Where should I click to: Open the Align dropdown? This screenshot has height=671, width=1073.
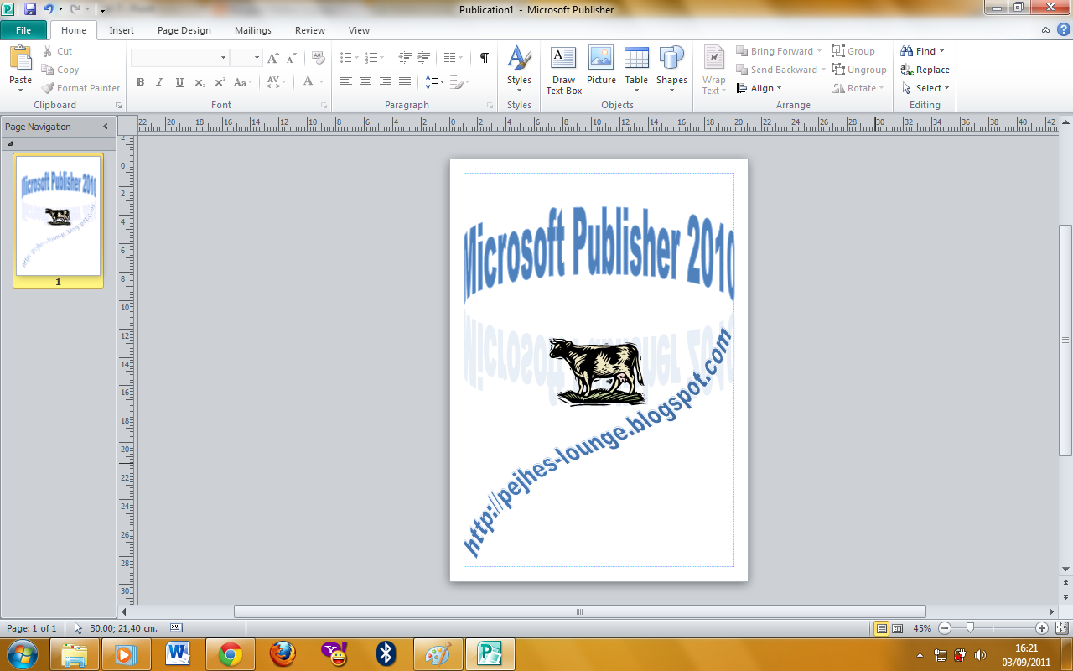coord(759,88)
